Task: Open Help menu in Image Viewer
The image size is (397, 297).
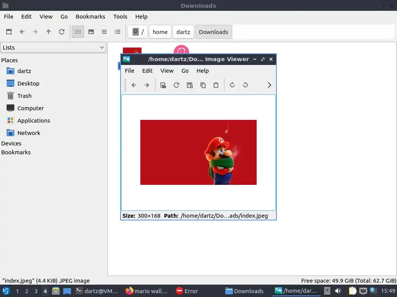Action: click(202, 71)
